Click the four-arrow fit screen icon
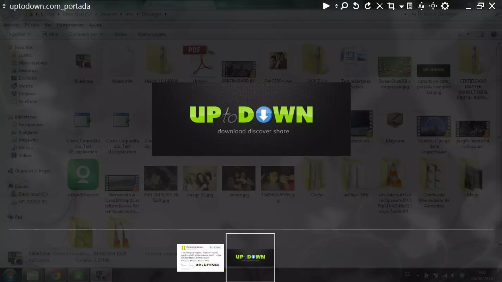The width and height of the screenshot is (502, 282). [x=433, y=6]
